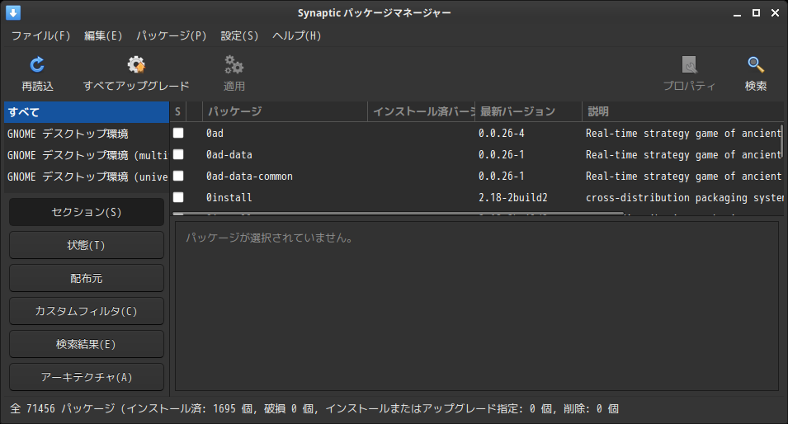Open the ファイル(F) menu
The image size is (788, 424).
(x=40, y=35)
